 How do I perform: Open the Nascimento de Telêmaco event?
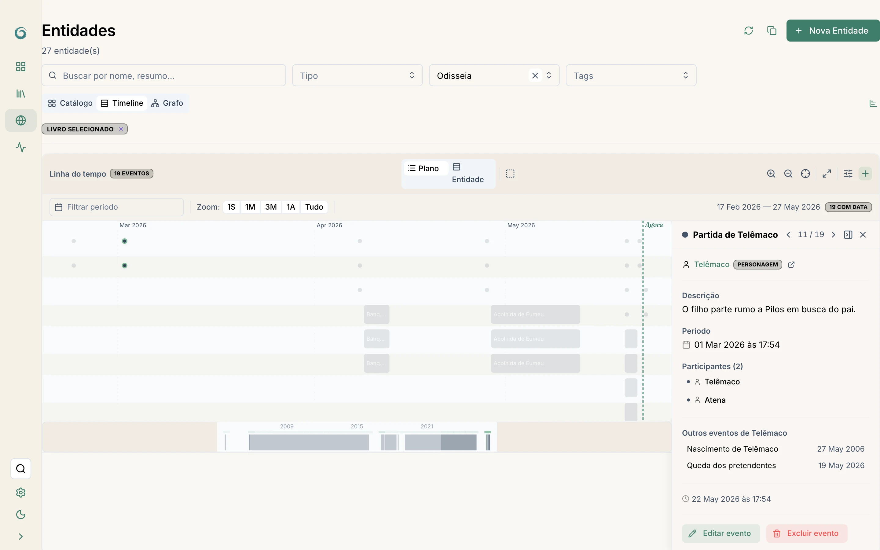[775, 449]
